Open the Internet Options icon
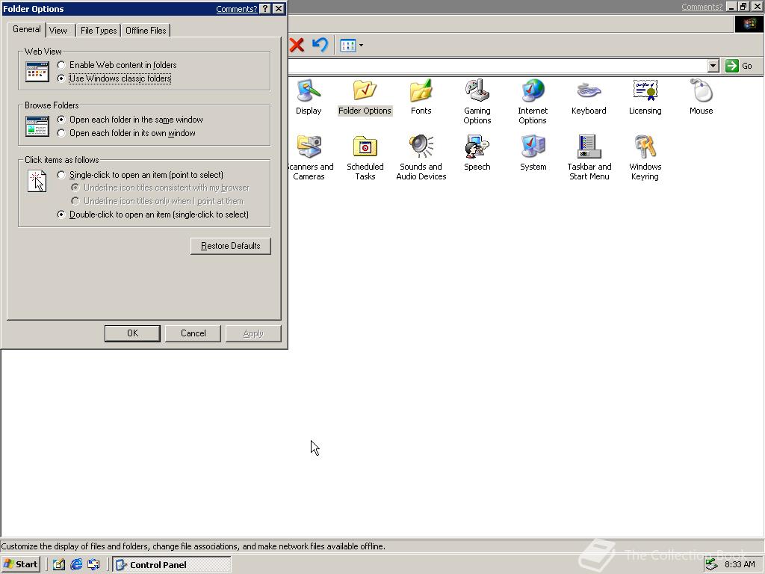The height and width of the screenshot is (574, 765). point(533,102)
